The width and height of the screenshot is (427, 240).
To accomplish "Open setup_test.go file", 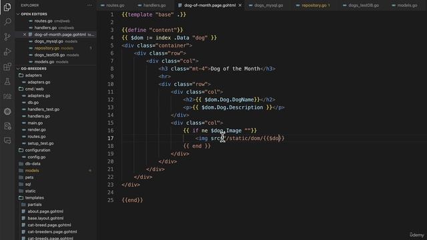I will coord(40,143).
